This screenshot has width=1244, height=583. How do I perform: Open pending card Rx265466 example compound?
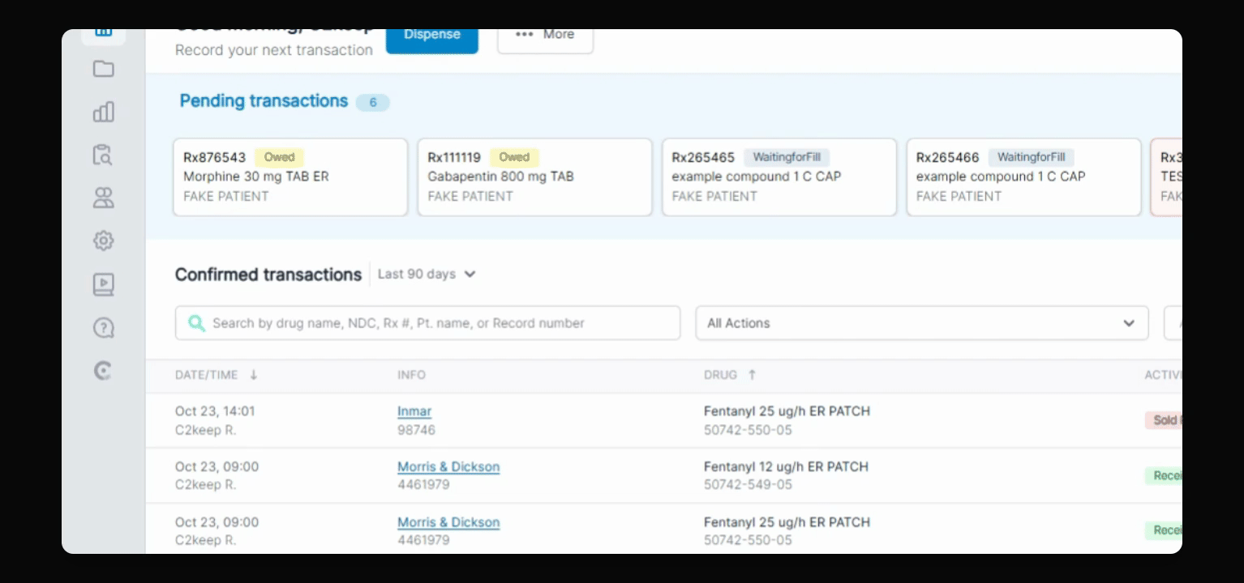coord(1023,177)
